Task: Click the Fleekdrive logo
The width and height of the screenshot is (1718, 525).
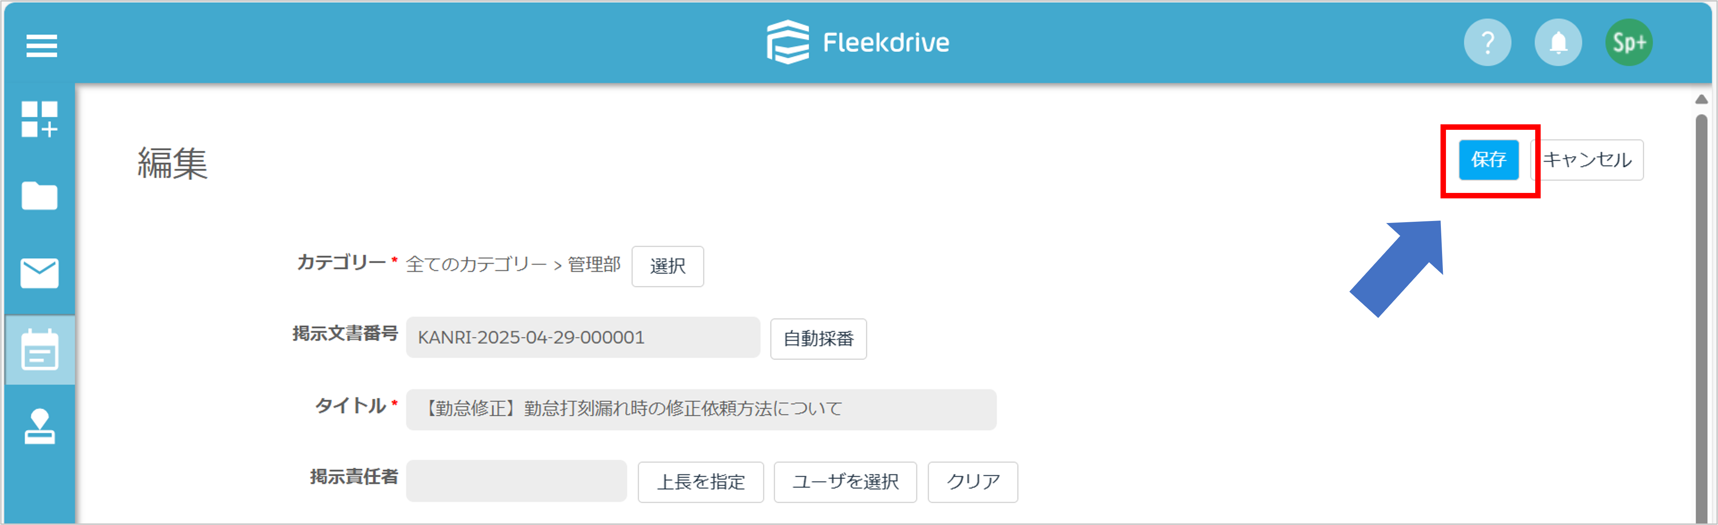Action: pyautogui.click(x=858, y=42)
